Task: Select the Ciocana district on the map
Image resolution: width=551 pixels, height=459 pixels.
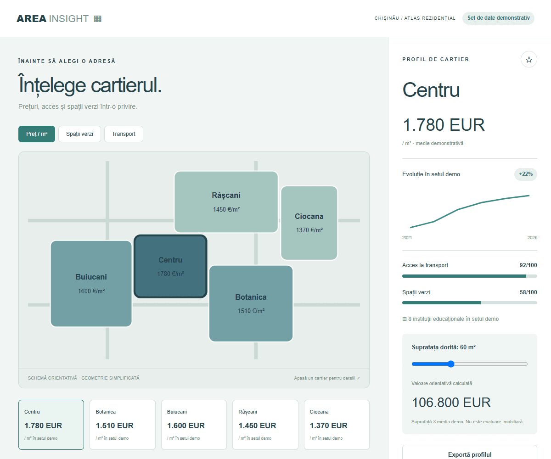Action: [309, 223]
